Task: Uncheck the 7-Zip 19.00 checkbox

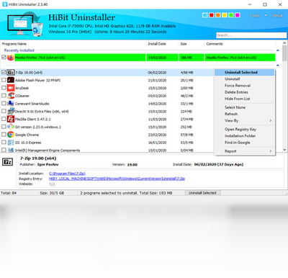Action: click(4, 72)
